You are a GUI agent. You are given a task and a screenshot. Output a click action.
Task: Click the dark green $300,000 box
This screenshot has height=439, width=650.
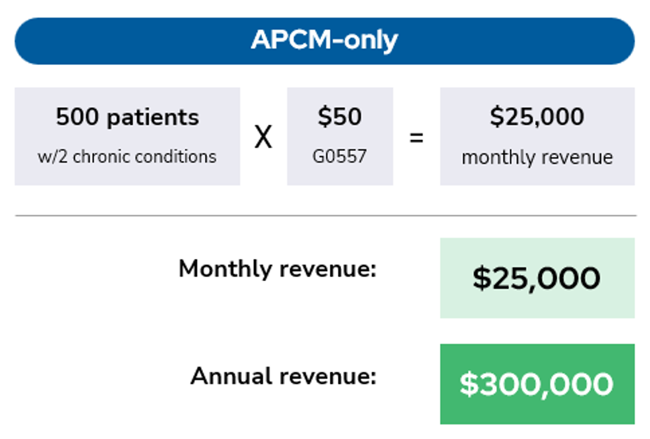pos(537,384)
